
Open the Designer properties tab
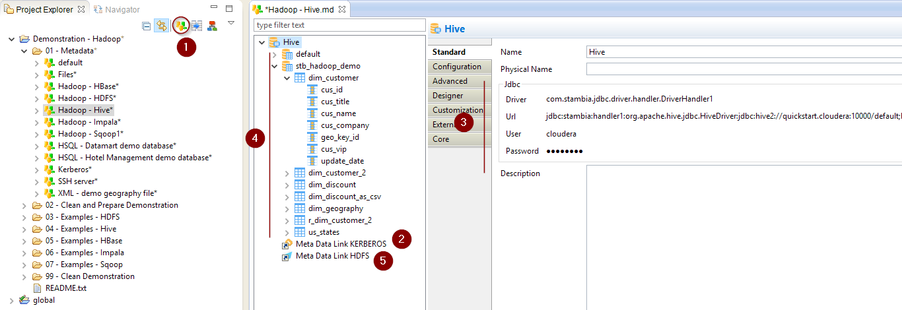coord(460,96)
